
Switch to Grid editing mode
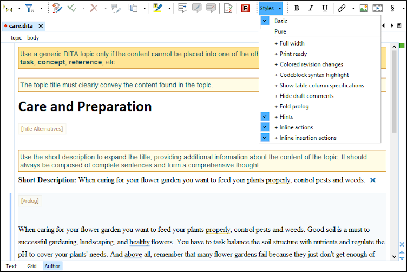point(32,266)
